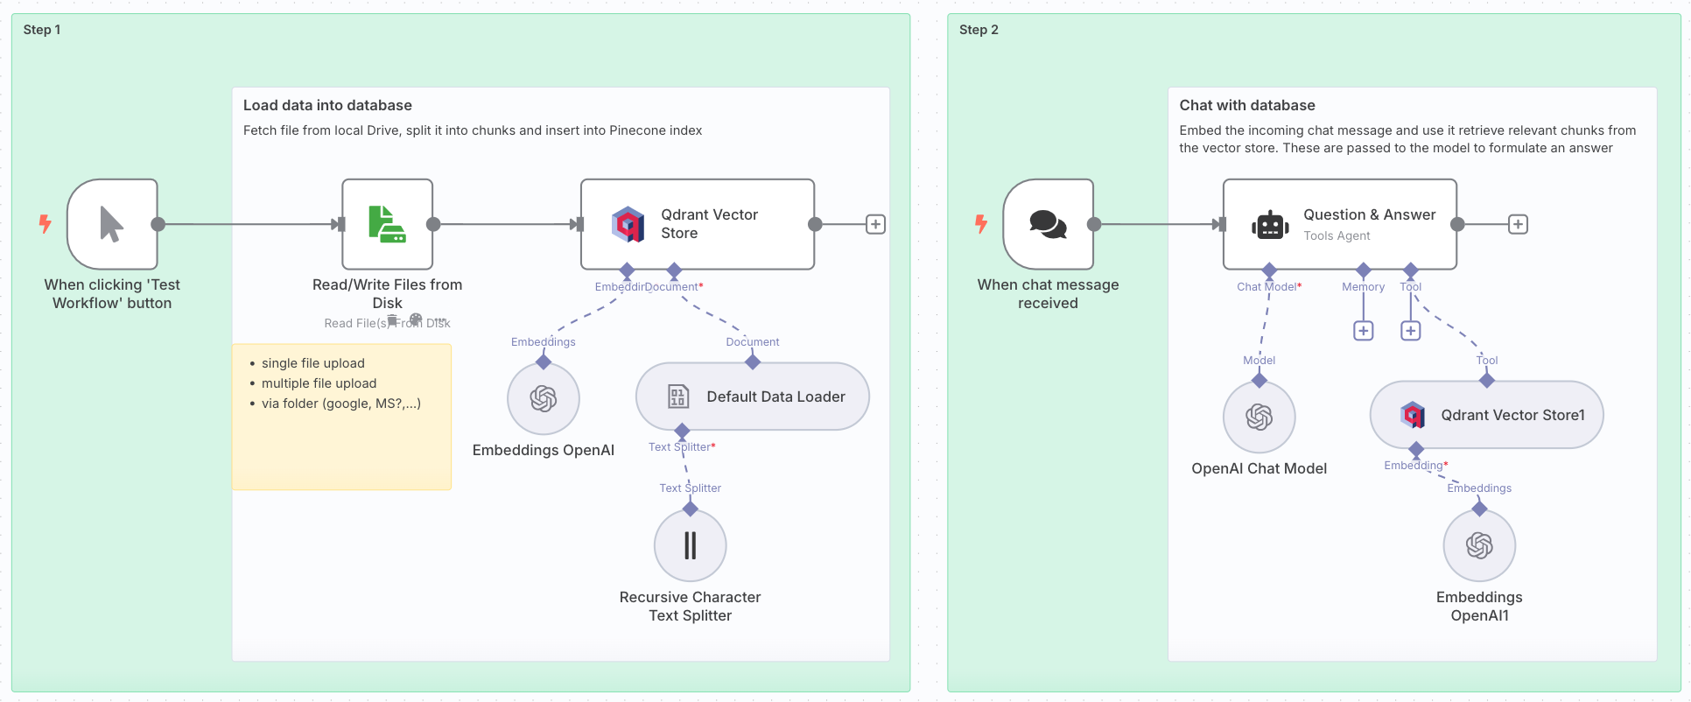Click the 'Embed the incoming chat message' description

coord(1407,139)
